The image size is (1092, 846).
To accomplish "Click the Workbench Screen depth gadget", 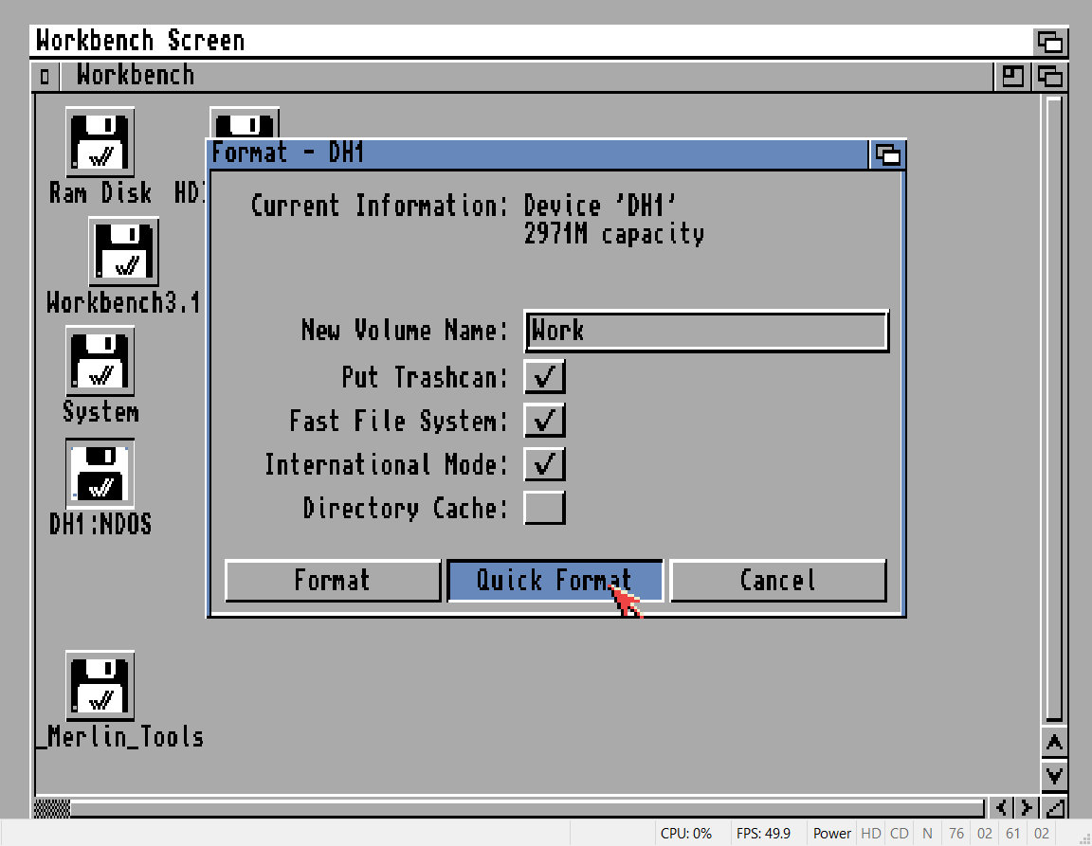I will pyautogui.click(x=1049, y=41).
